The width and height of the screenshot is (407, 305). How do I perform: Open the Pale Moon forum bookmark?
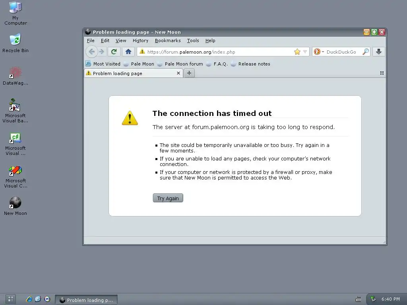click(180, 64)
